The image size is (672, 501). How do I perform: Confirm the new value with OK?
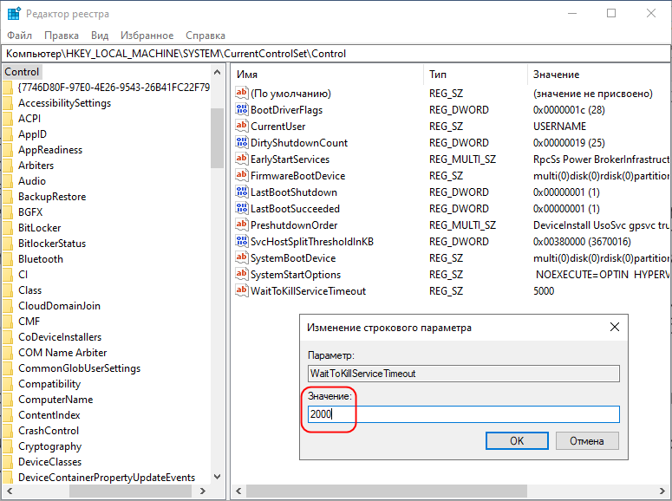pos(517,440)
